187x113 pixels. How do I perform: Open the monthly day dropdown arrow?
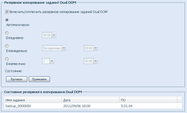click(x=52, y=61)
